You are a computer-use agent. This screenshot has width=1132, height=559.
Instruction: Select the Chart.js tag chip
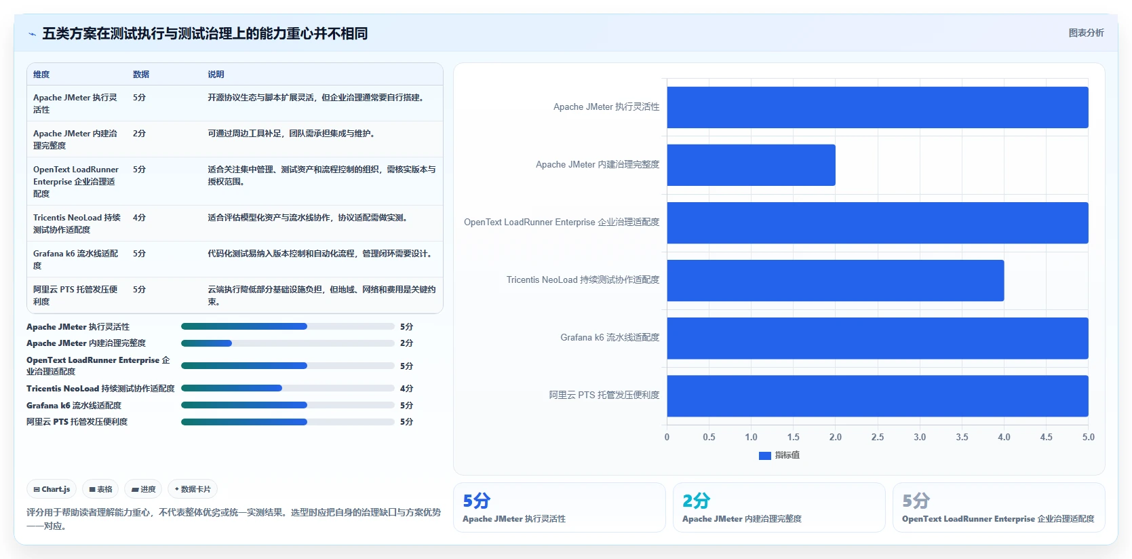click(x=52, y=489)
